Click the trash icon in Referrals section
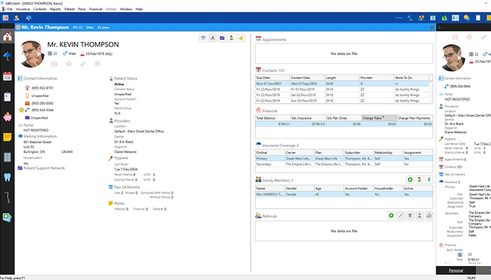Screen dimensions: 491x280 (409, 216)
